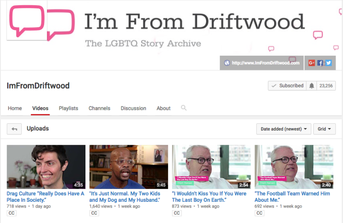Click the Uploads heading

[x=38, y=129]
